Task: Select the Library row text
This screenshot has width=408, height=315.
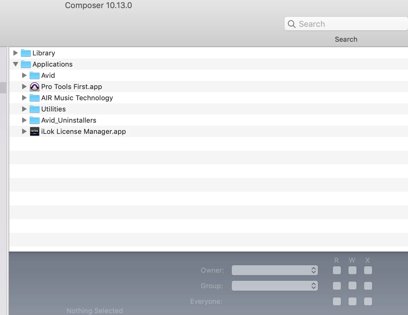Action: pos(44,53)
